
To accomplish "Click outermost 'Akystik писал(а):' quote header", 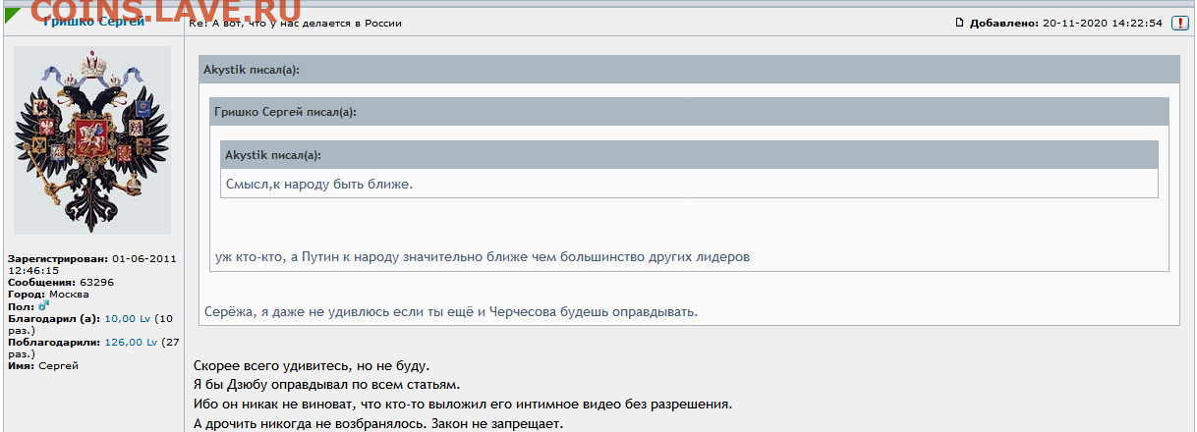I will click(251, 70).
